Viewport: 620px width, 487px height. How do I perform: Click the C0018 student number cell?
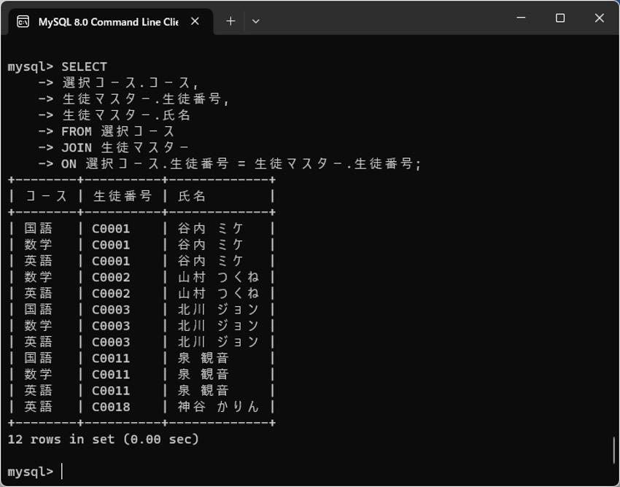tap(111, 407)
